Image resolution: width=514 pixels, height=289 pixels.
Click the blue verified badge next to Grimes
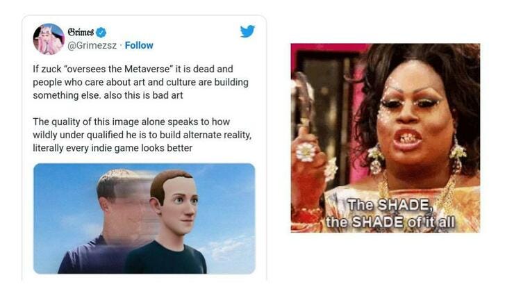(101, 32)
